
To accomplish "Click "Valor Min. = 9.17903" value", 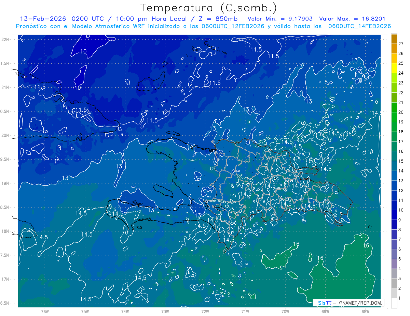I will [x=280, y=19].
